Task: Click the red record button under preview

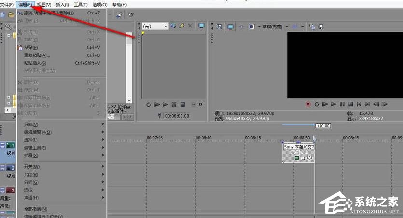Action: [x=308, y=104]
